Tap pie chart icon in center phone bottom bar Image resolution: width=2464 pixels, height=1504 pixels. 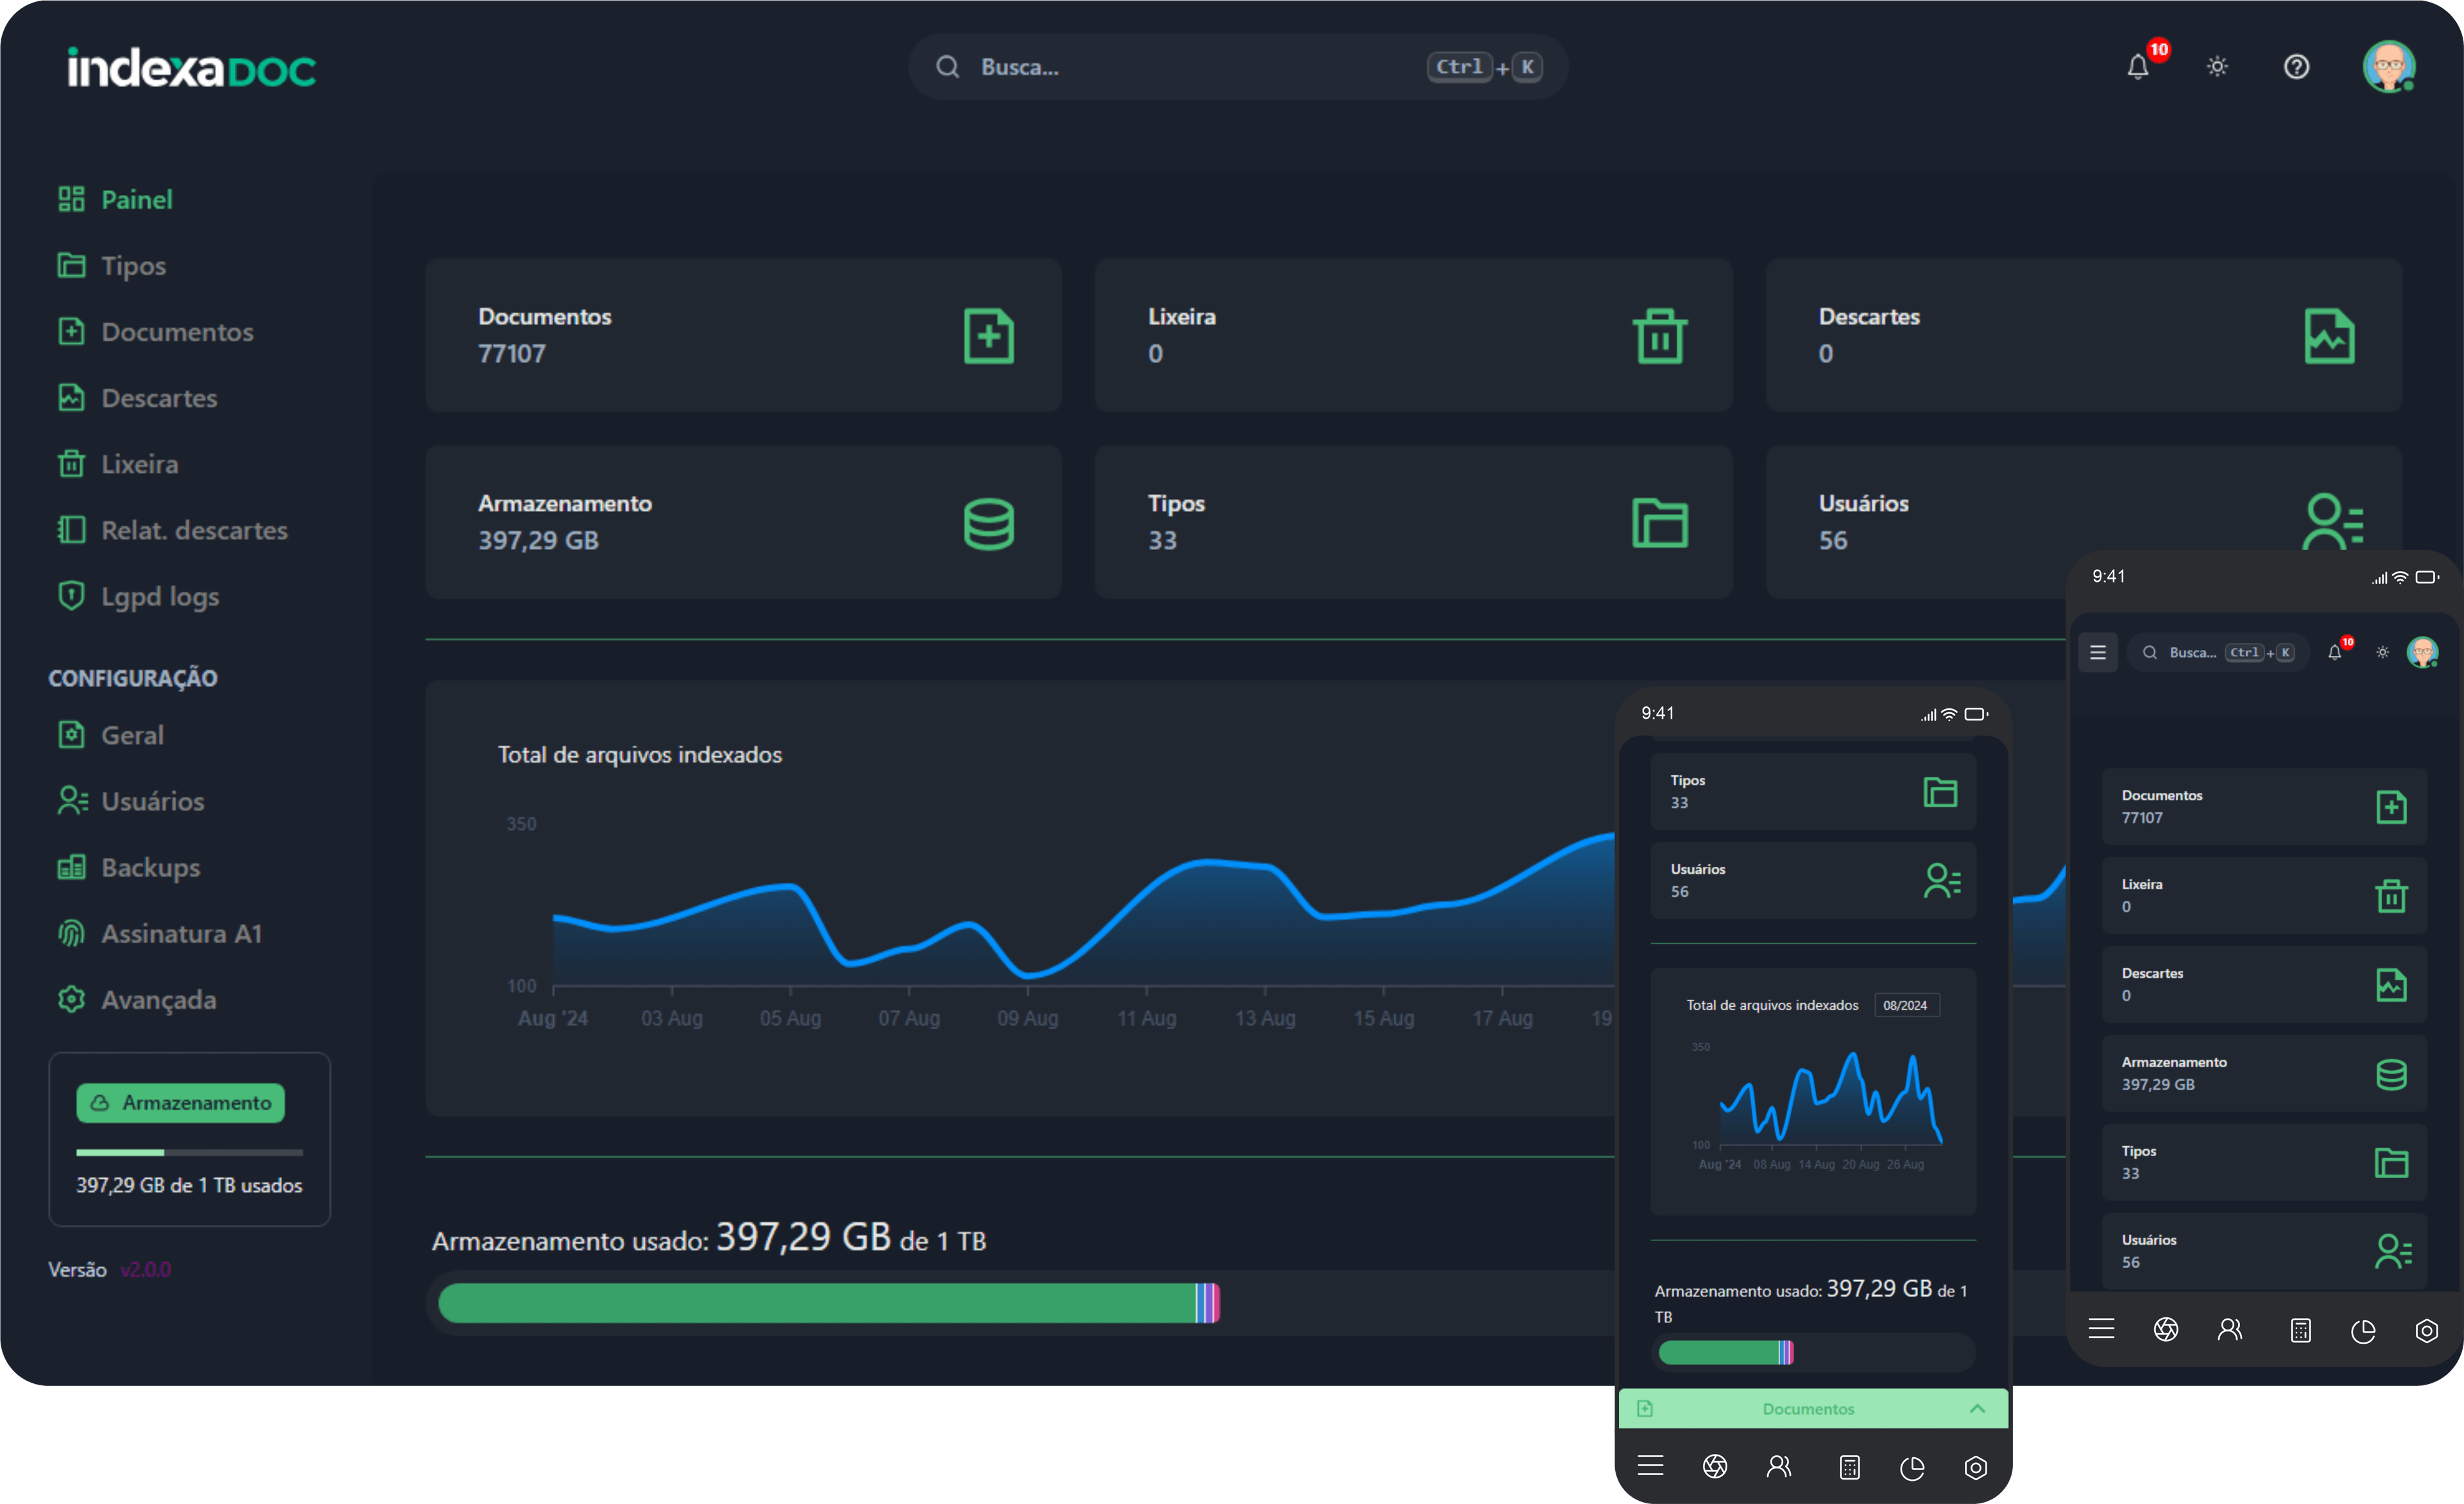[1912, 1468]
